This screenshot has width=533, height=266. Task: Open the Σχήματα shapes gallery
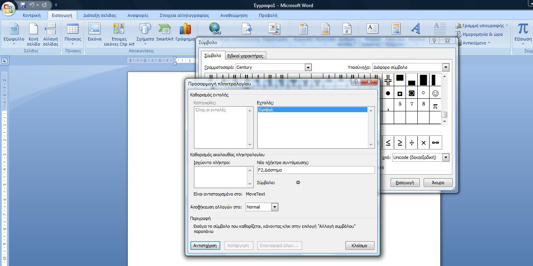pyautogui.click(x=145, y=34)
